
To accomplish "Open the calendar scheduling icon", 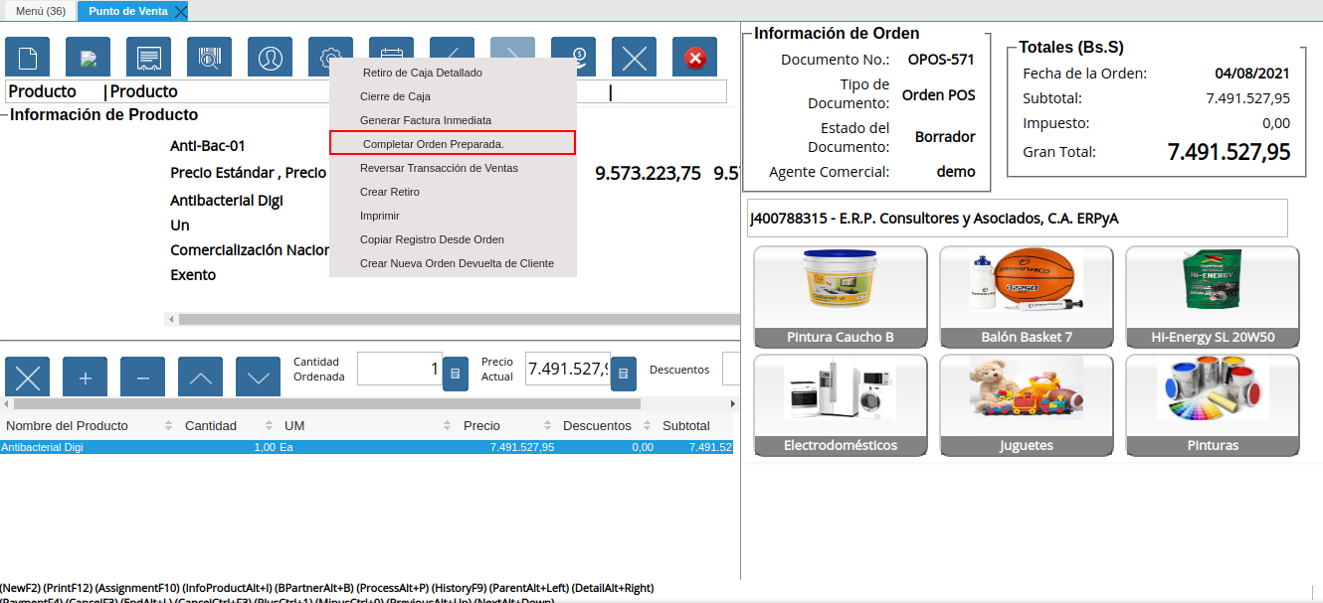I will [391, 57].
